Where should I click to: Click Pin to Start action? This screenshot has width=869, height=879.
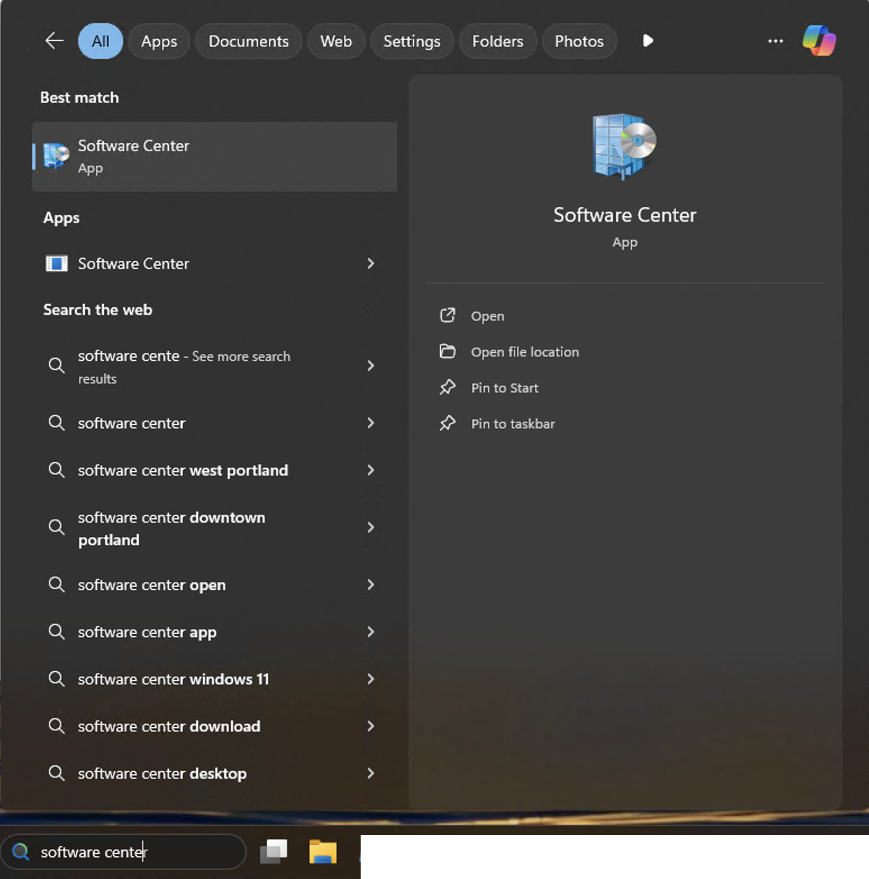[504, 388]
